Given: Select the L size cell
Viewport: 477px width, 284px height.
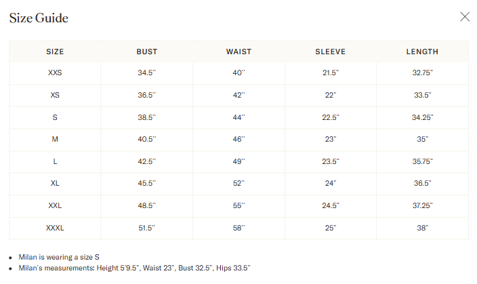Looking at the screenshot, I should (x=55, y=161).
